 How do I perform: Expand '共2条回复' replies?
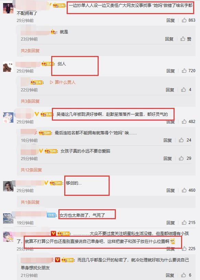30,51
